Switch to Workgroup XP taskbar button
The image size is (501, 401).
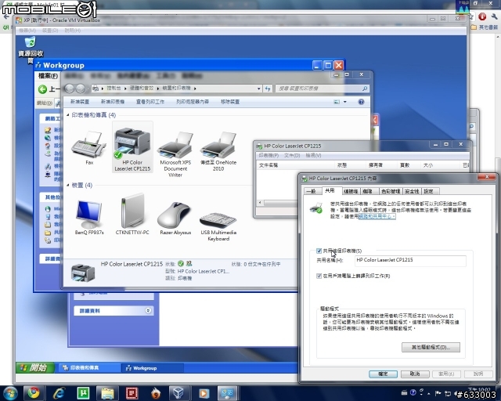point(152,368)
